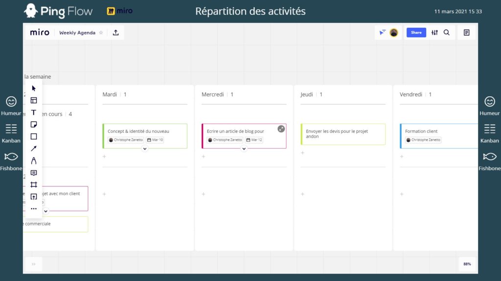This screenshot has height=281, width=501.
Task: Select the Sticky note tool
Action: pos(34,125)
